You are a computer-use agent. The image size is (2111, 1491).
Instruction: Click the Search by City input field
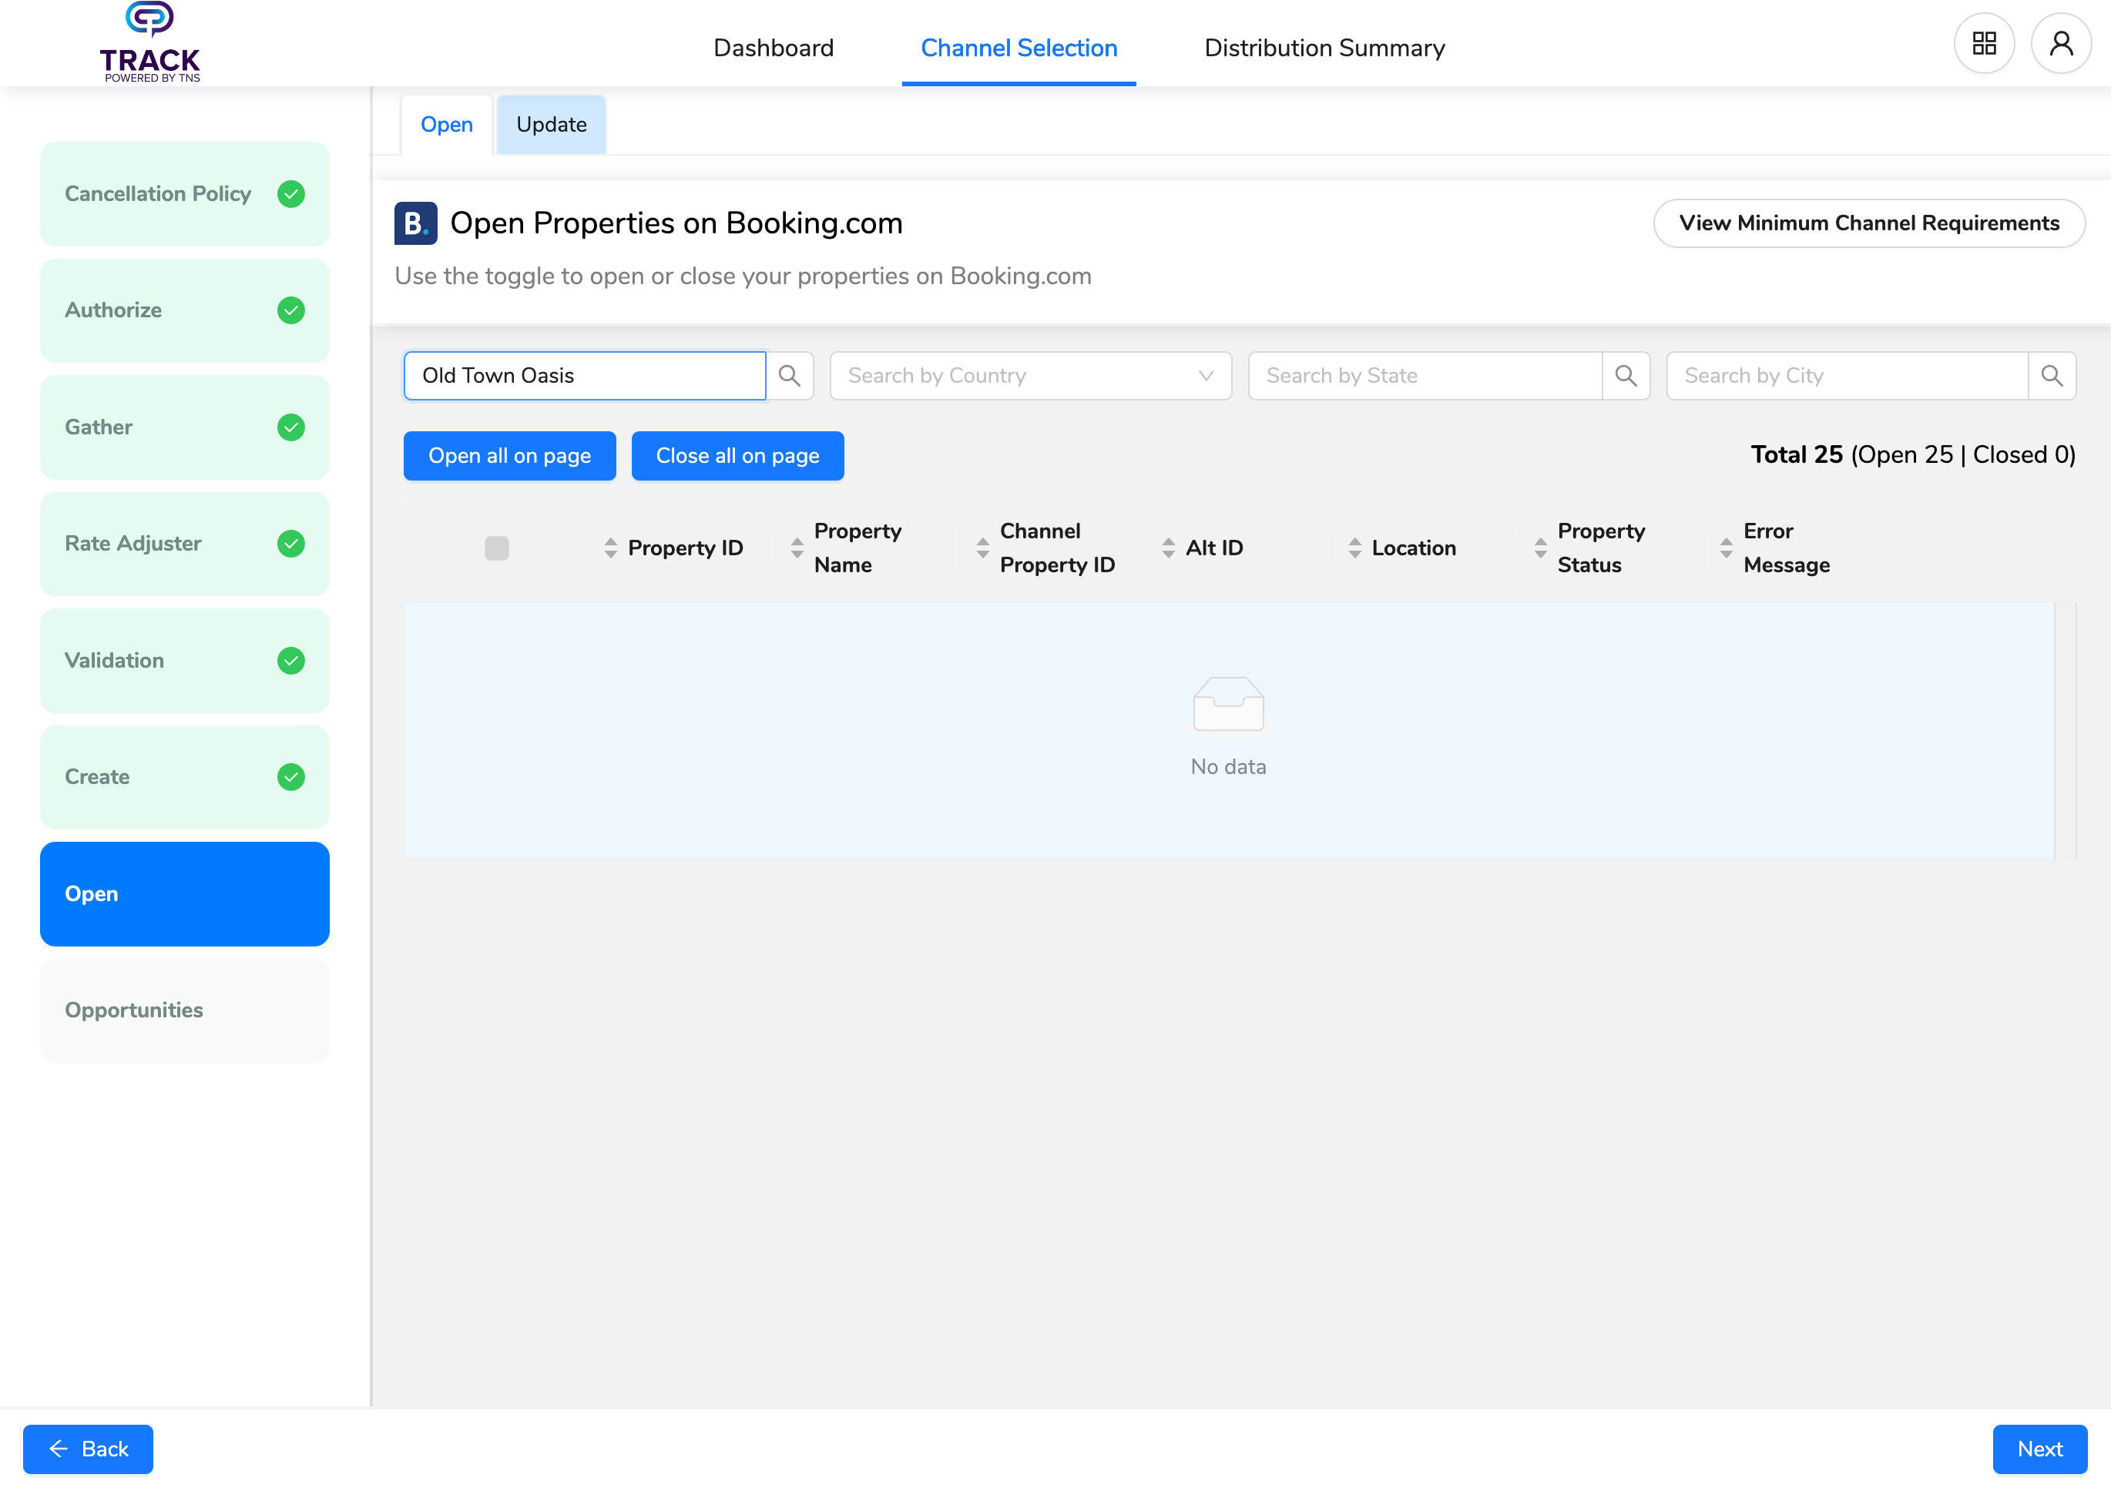click(1848, 375)
